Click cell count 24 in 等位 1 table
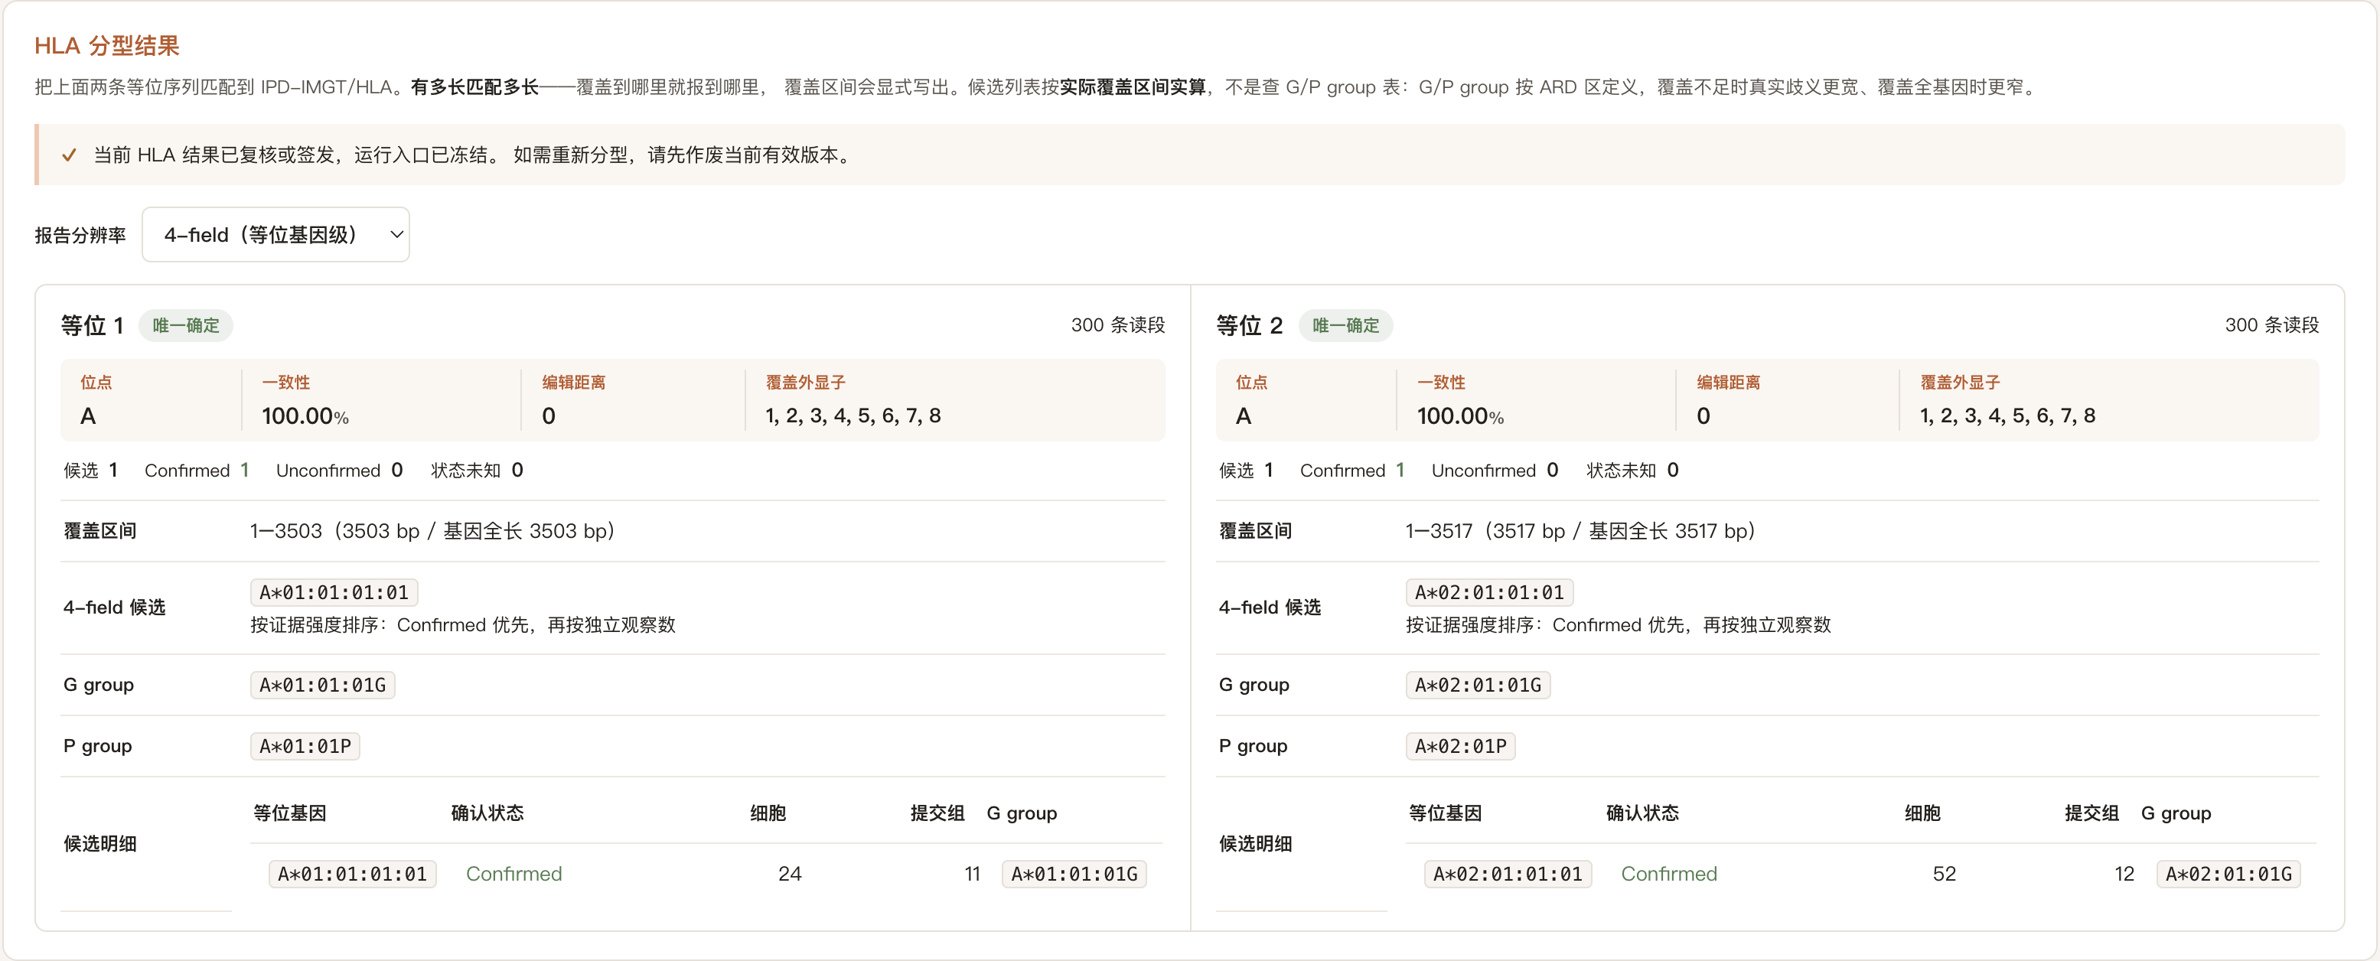The height and width of the screenshot is (961, 2380). pyautogui.click(x=790, y=874)
